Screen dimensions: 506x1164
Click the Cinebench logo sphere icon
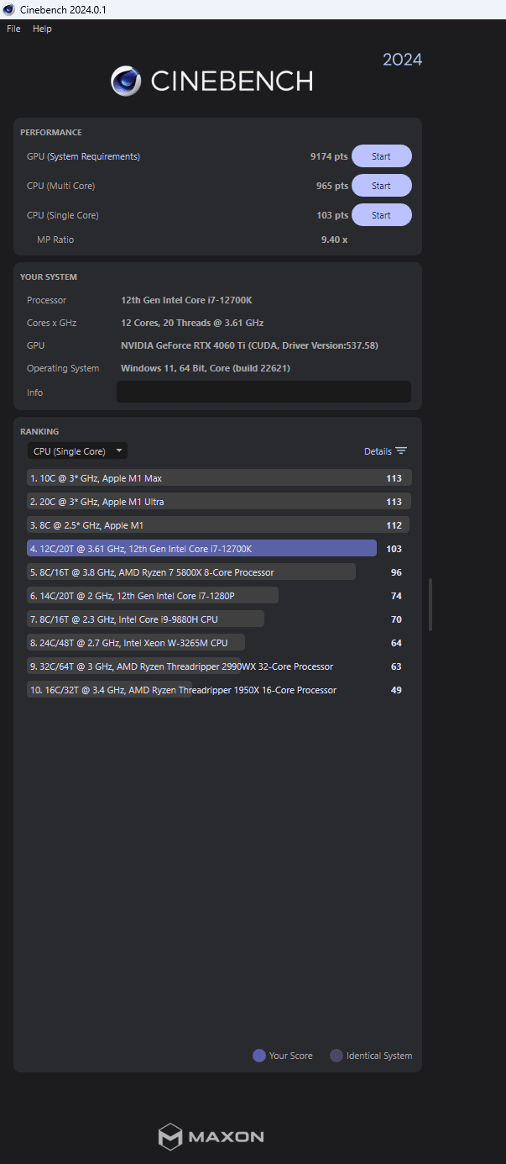pos(126,81)
